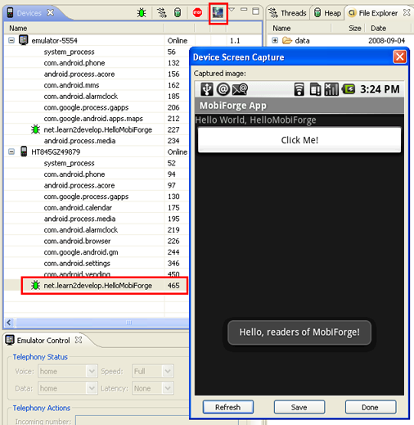Maximize the Devices view panel
This screenshot has width=414, height=425.
[x=255, y=11]
